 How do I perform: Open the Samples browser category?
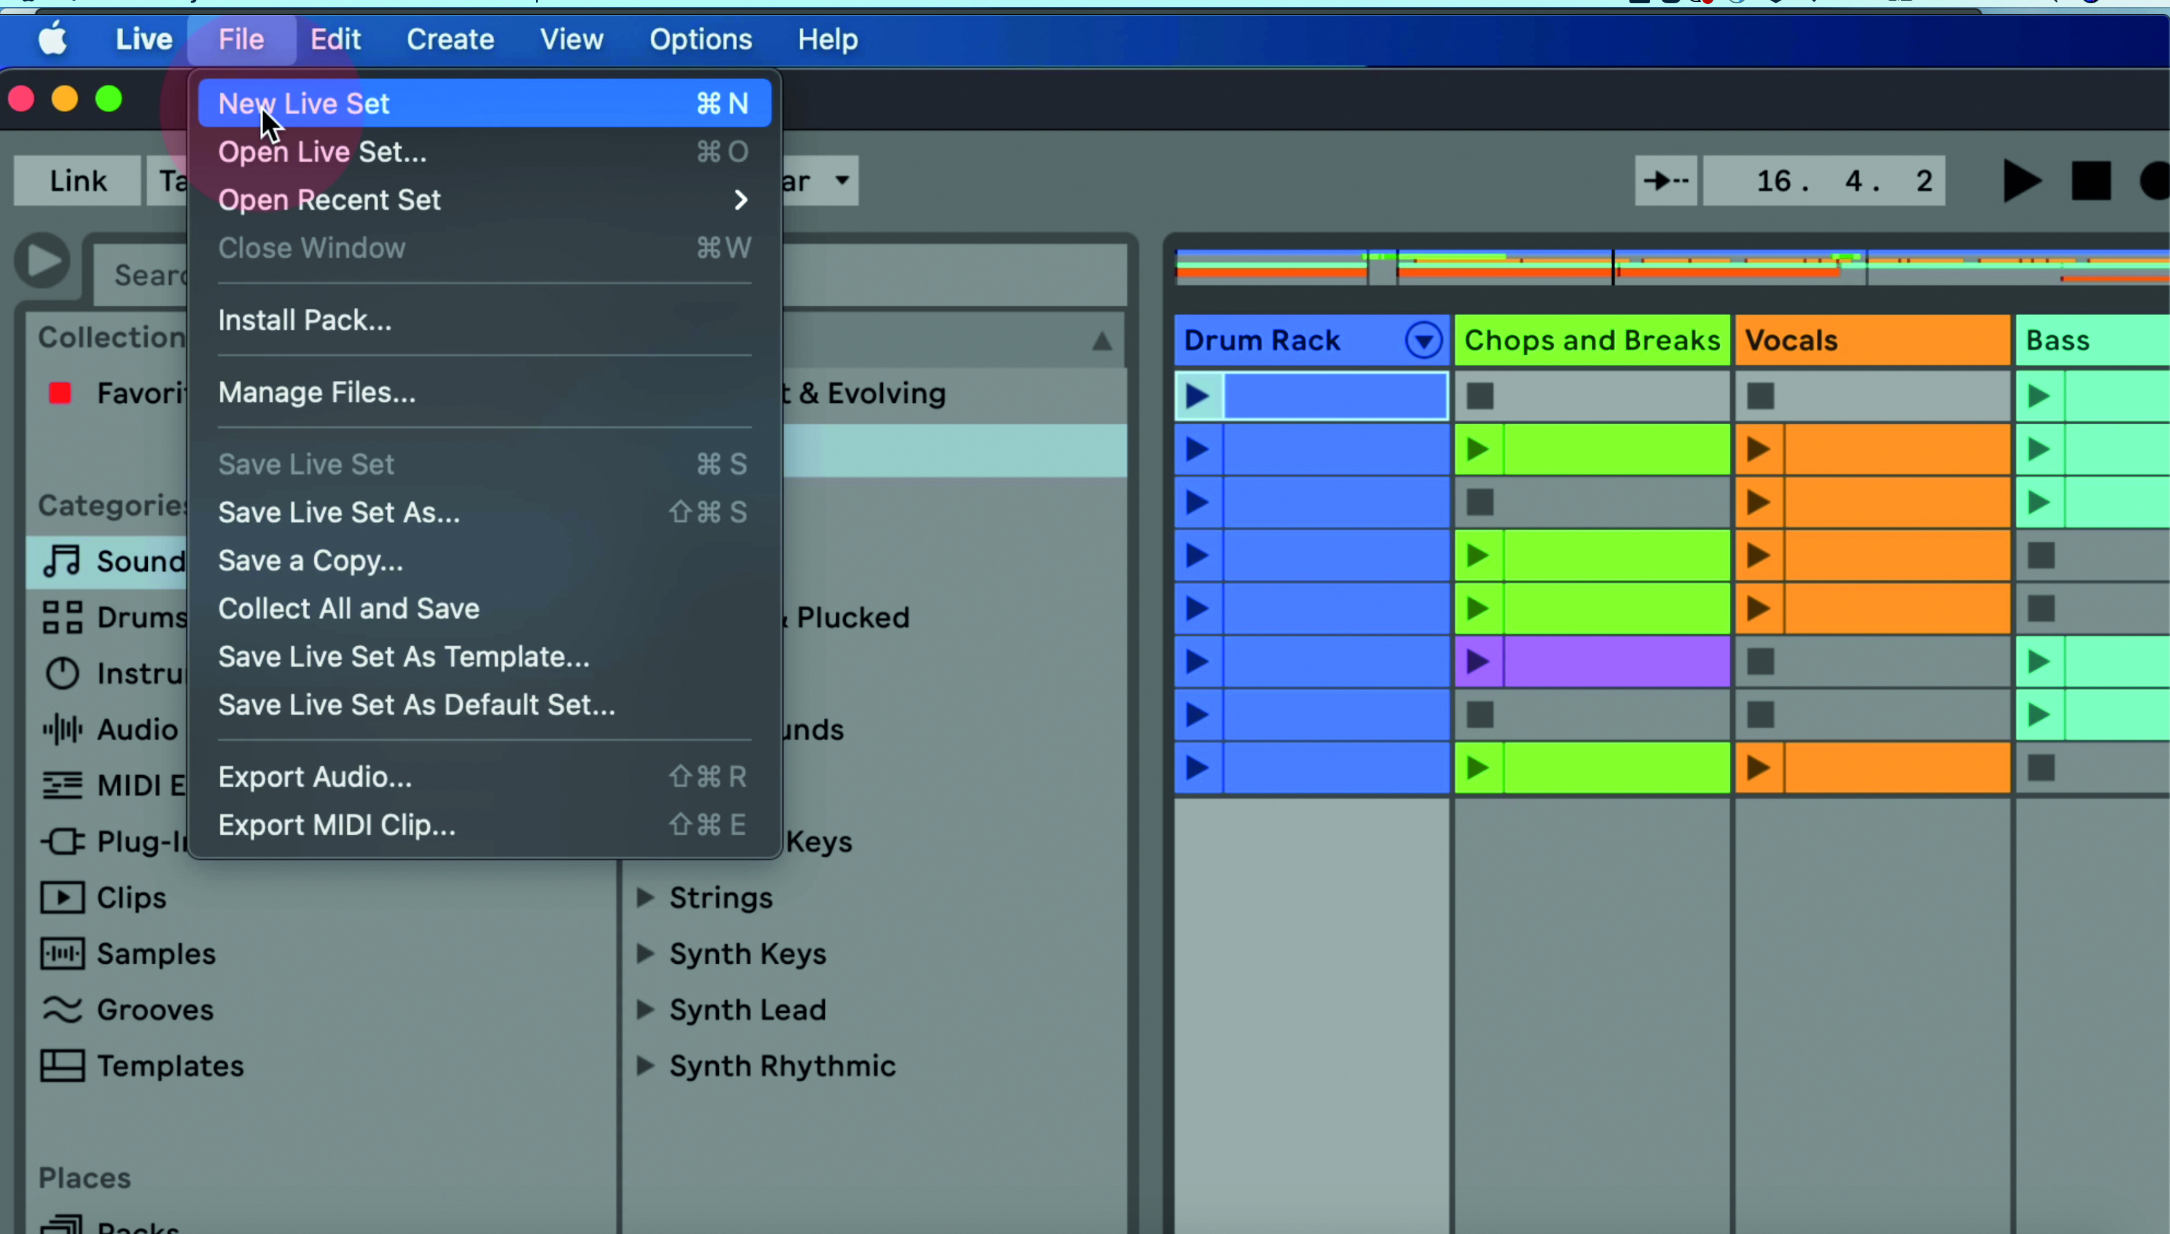[x=128, y=954]
